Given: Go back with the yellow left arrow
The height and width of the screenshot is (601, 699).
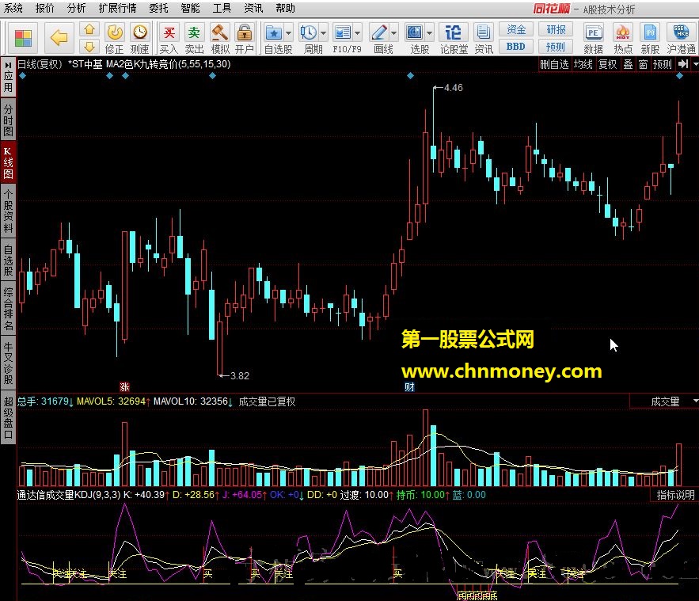Looking at the screenshot, I should click(x=59, y=38).
